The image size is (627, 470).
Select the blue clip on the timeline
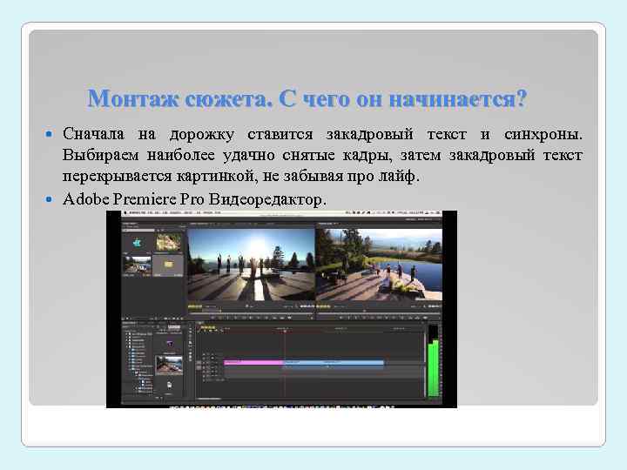[x=334, y=362]
